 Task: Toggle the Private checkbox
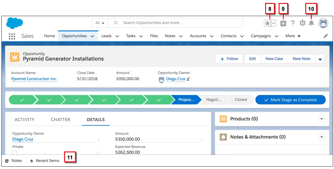tap(15, 153)
